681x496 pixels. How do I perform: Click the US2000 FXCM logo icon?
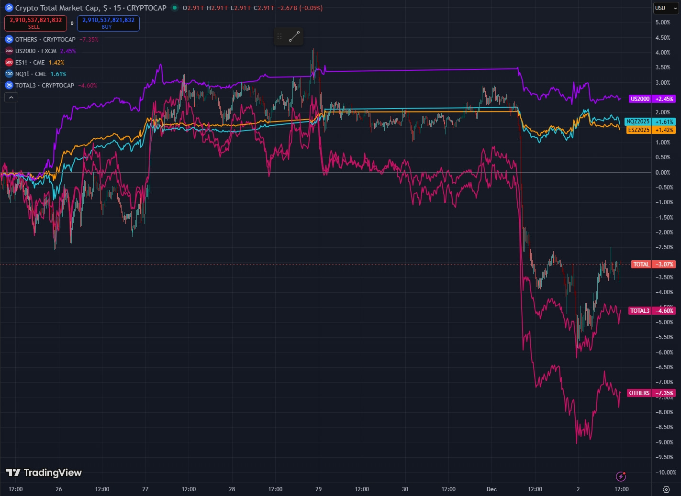click(x=9, y=51)
